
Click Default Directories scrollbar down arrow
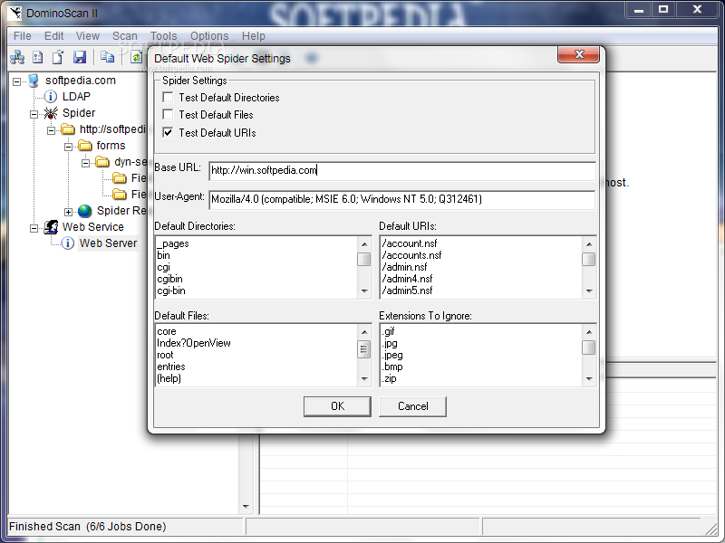tap(364, 291)
